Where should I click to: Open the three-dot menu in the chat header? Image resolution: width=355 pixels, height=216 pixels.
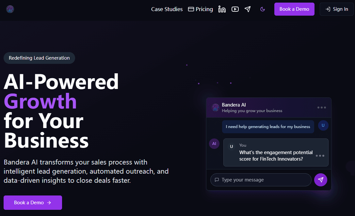pos(321,108)
